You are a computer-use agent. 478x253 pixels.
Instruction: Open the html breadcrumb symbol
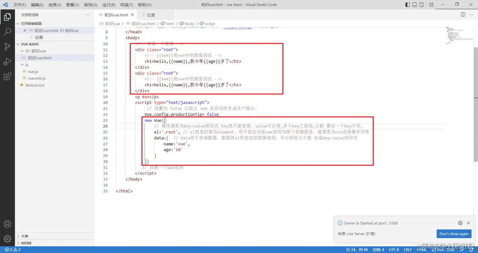pyautogui.click(x=167, y=23)
